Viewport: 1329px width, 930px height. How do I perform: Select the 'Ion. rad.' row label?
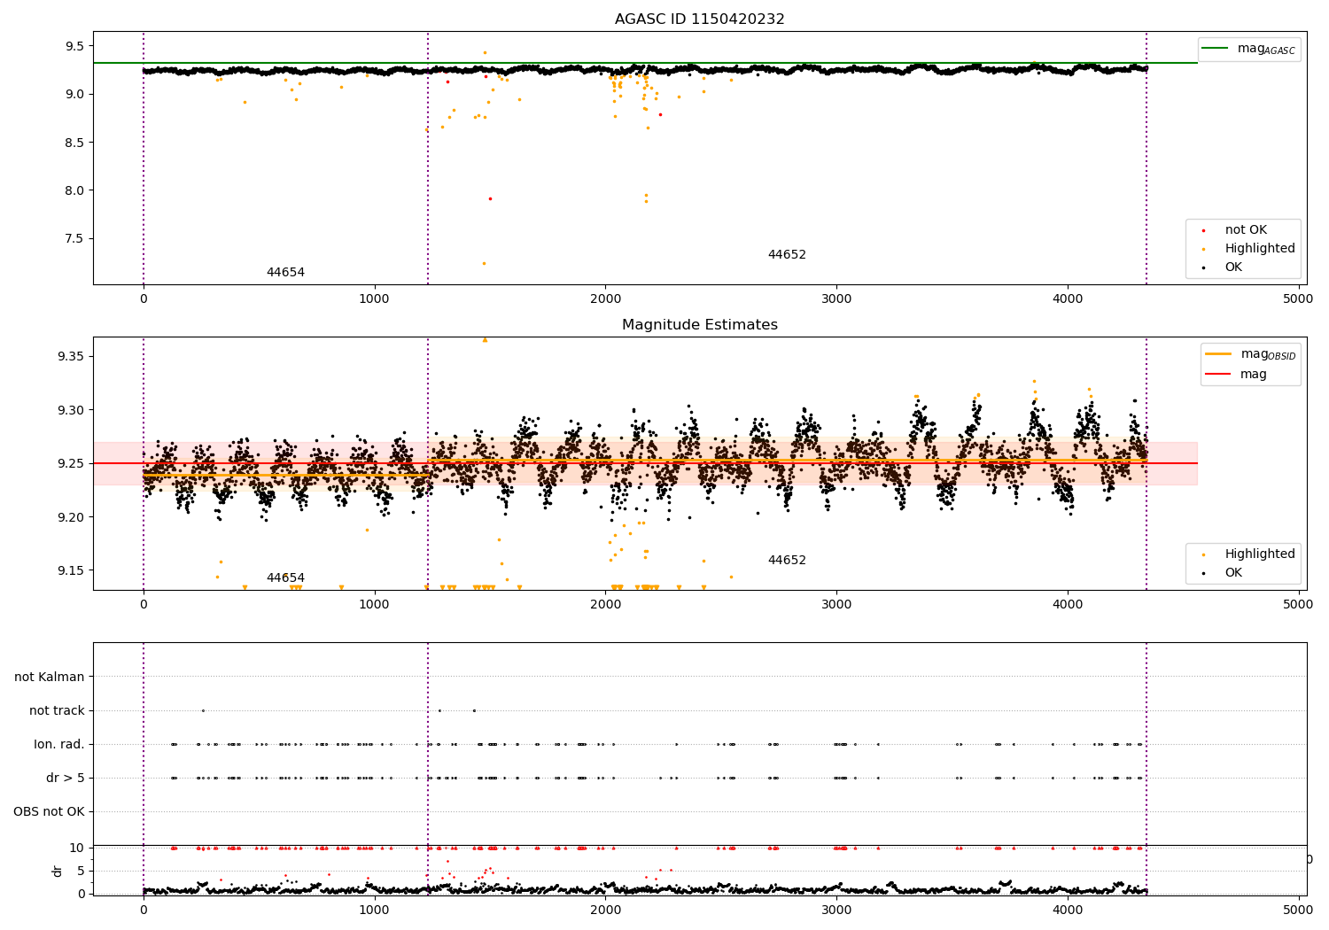59,745
